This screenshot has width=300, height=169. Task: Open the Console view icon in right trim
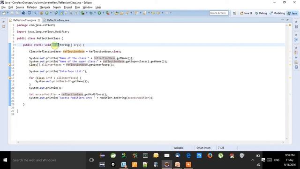click(296, 67)
